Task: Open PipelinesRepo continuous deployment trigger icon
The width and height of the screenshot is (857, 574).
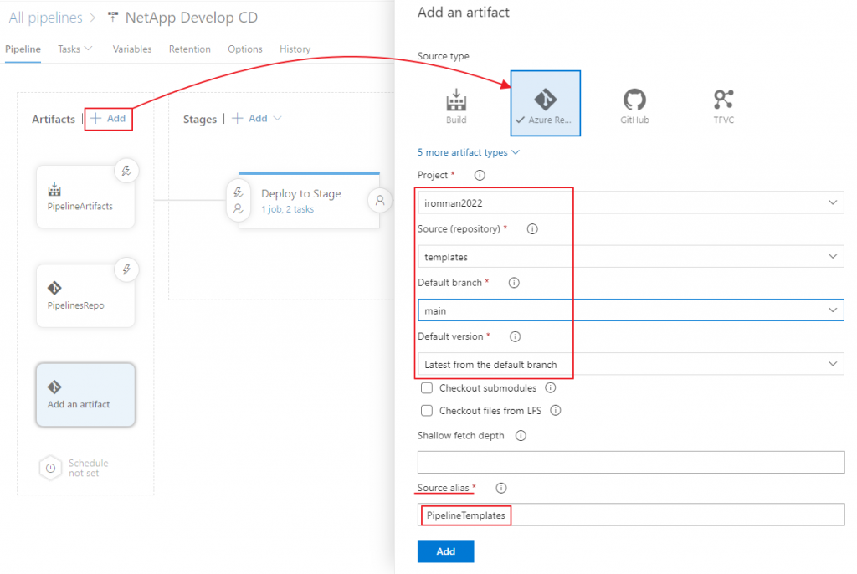Action: (126, 269)
